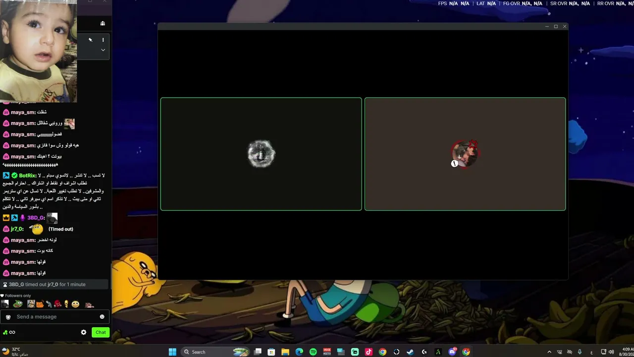Click the shield icon beside Send a message

click(x=8, y=317)
